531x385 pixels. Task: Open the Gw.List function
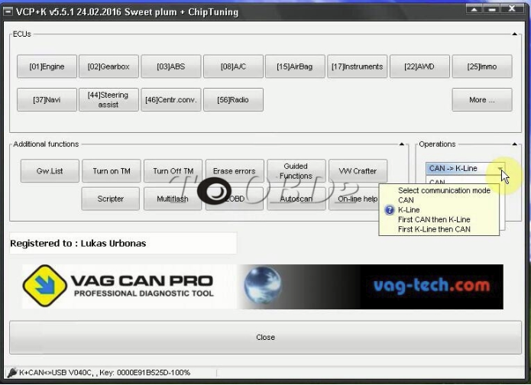tap(50, 171)
